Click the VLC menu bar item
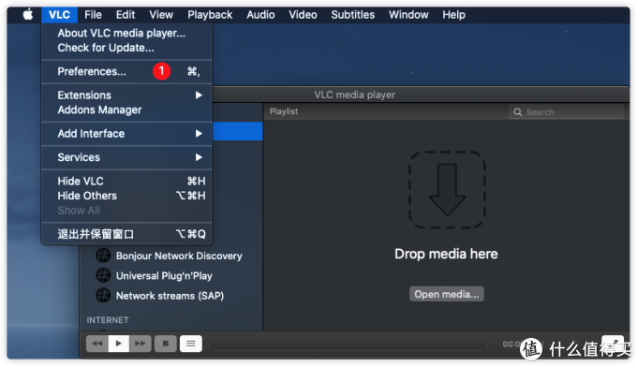The height and width of the screenshot is (366, 637). (x=59, y=15)
